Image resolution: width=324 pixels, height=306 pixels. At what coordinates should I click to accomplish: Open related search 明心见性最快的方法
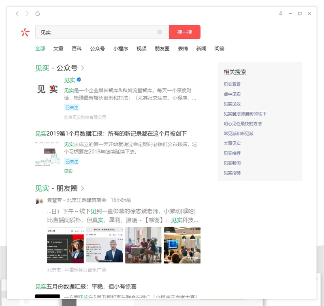pyautogui.click(x=243, y=124)
